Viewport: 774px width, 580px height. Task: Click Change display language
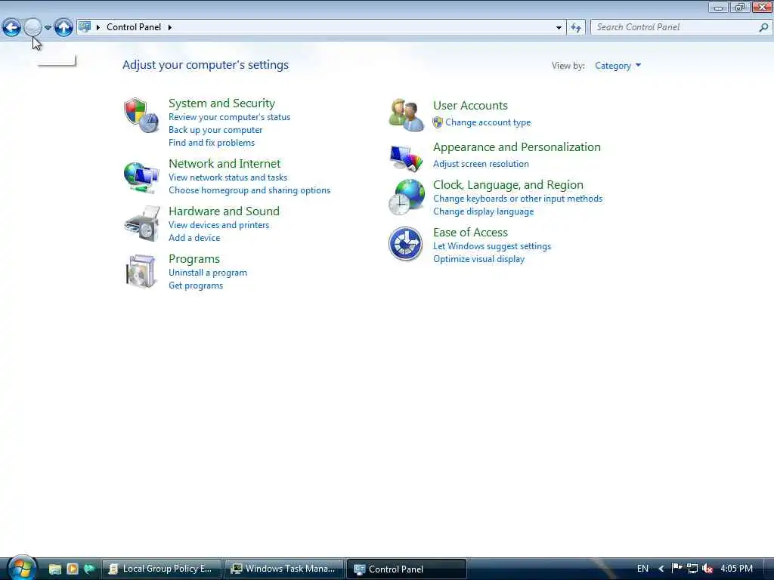(483, 211)
